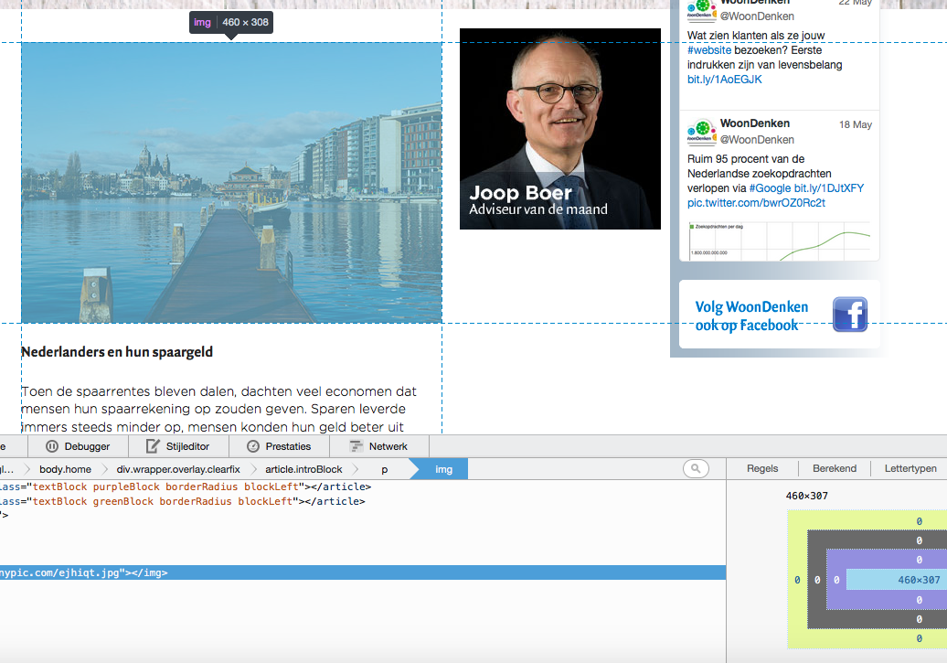Click the highlighted Amsterdam harbour image
This screenshot has height=663, width=947.
tap(231, 183)
